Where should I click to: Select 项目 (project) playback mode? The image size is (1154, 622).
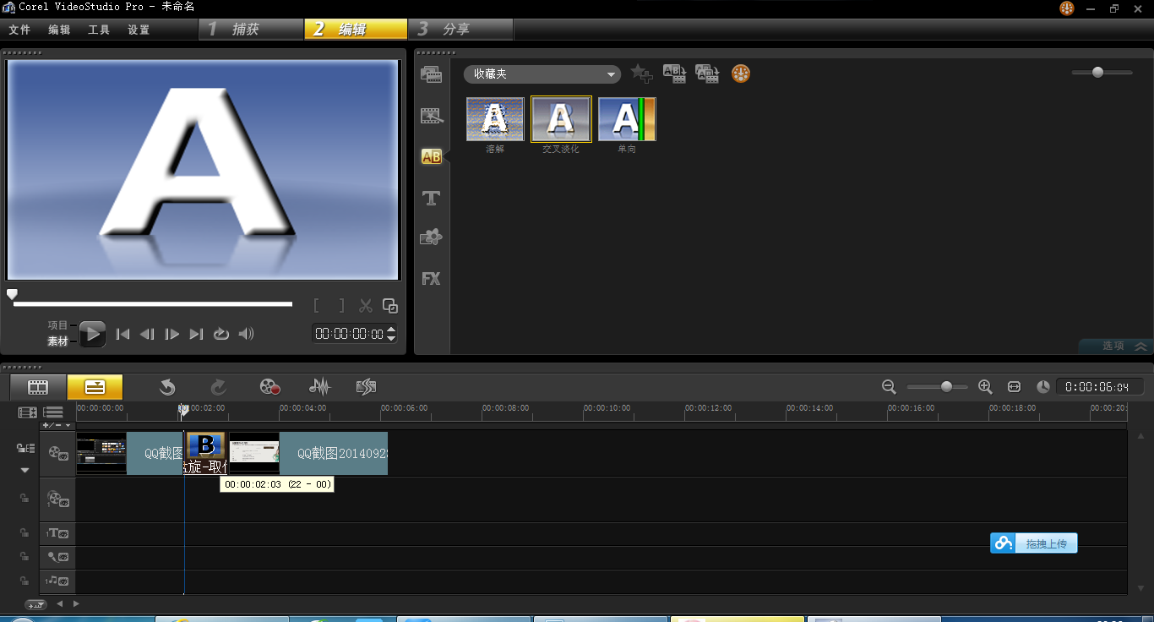(57, 325)
